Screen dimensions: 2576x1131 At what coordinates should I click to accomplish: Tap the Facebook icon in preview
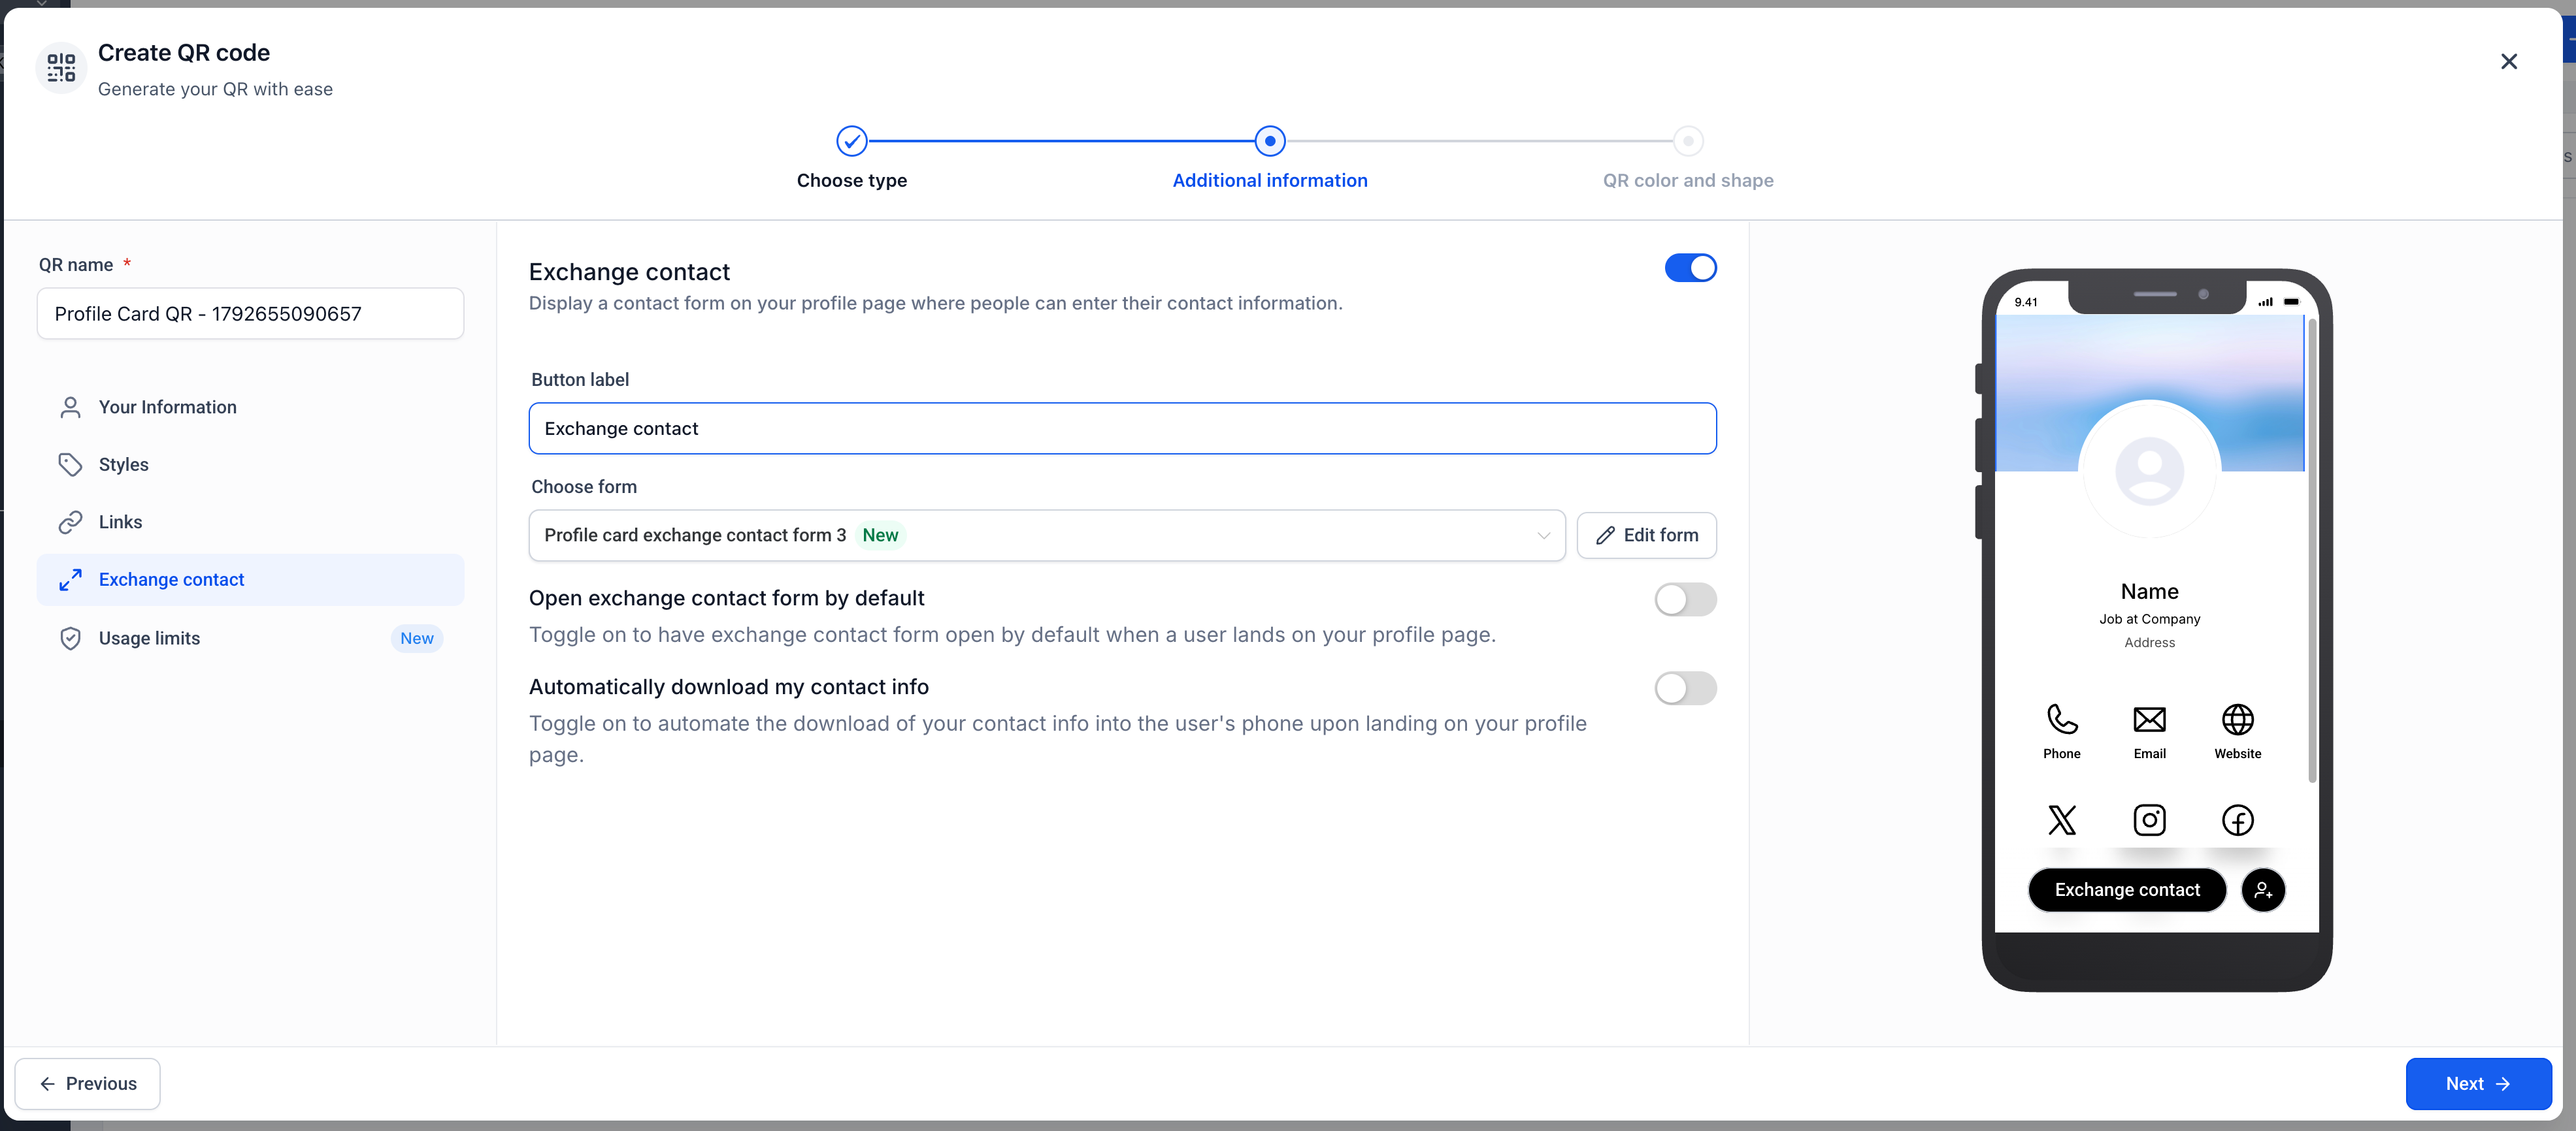(x=2238, y=820)
